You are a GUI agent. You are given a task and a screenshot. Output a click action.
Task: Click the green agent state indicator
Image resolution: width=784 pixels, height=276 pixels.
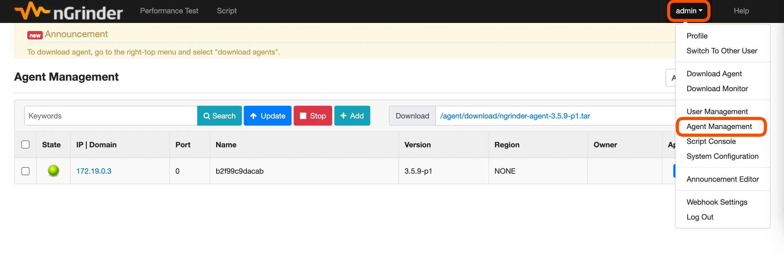pos(53,171)
